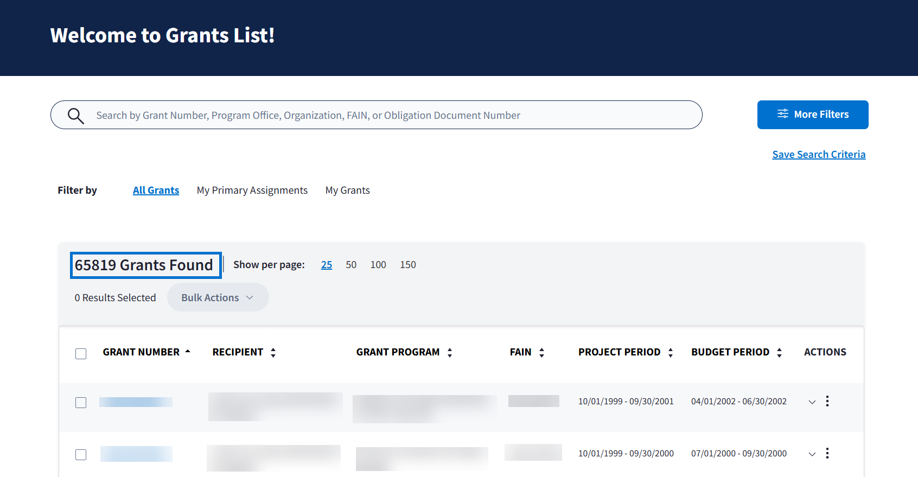The width and height of the screenshot is (918, 477).
Task: Expand second grant row details chevron
Action: pos(812,454)
